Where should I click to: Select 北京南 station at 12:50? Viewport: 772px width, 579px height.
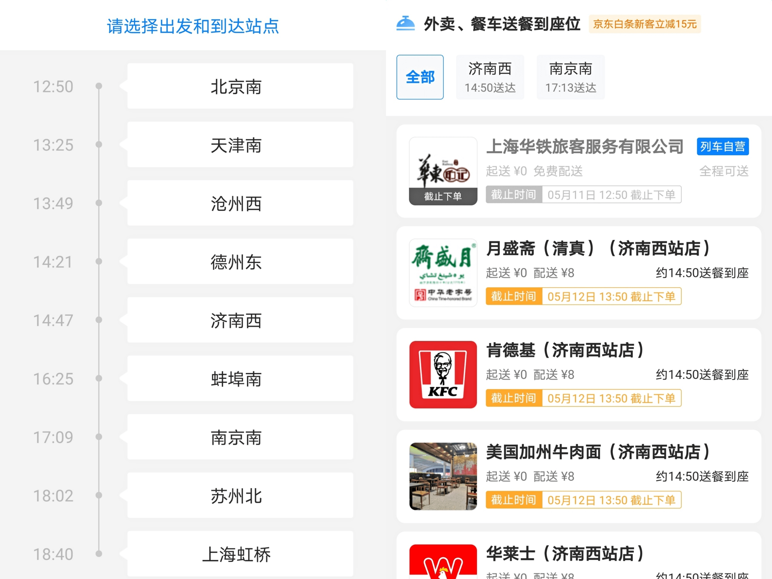tap(240, 86)
